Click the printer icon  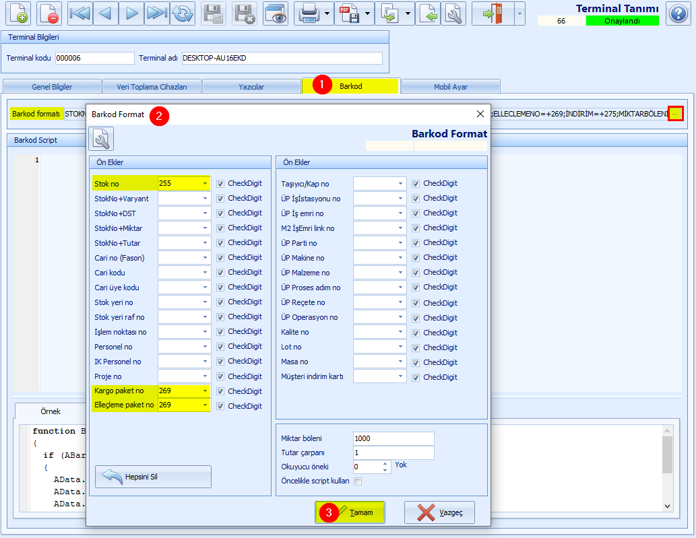click(x=309, y=13)
